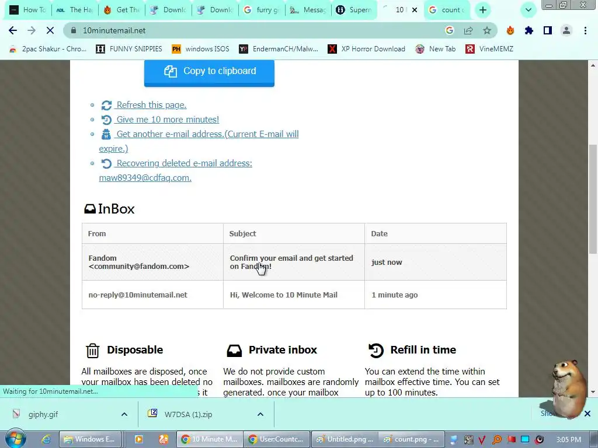This screenshot has width=598, height=448.
Task: Click the lock icon beside 10minutemail.net
Action: [x=74, y=30]
